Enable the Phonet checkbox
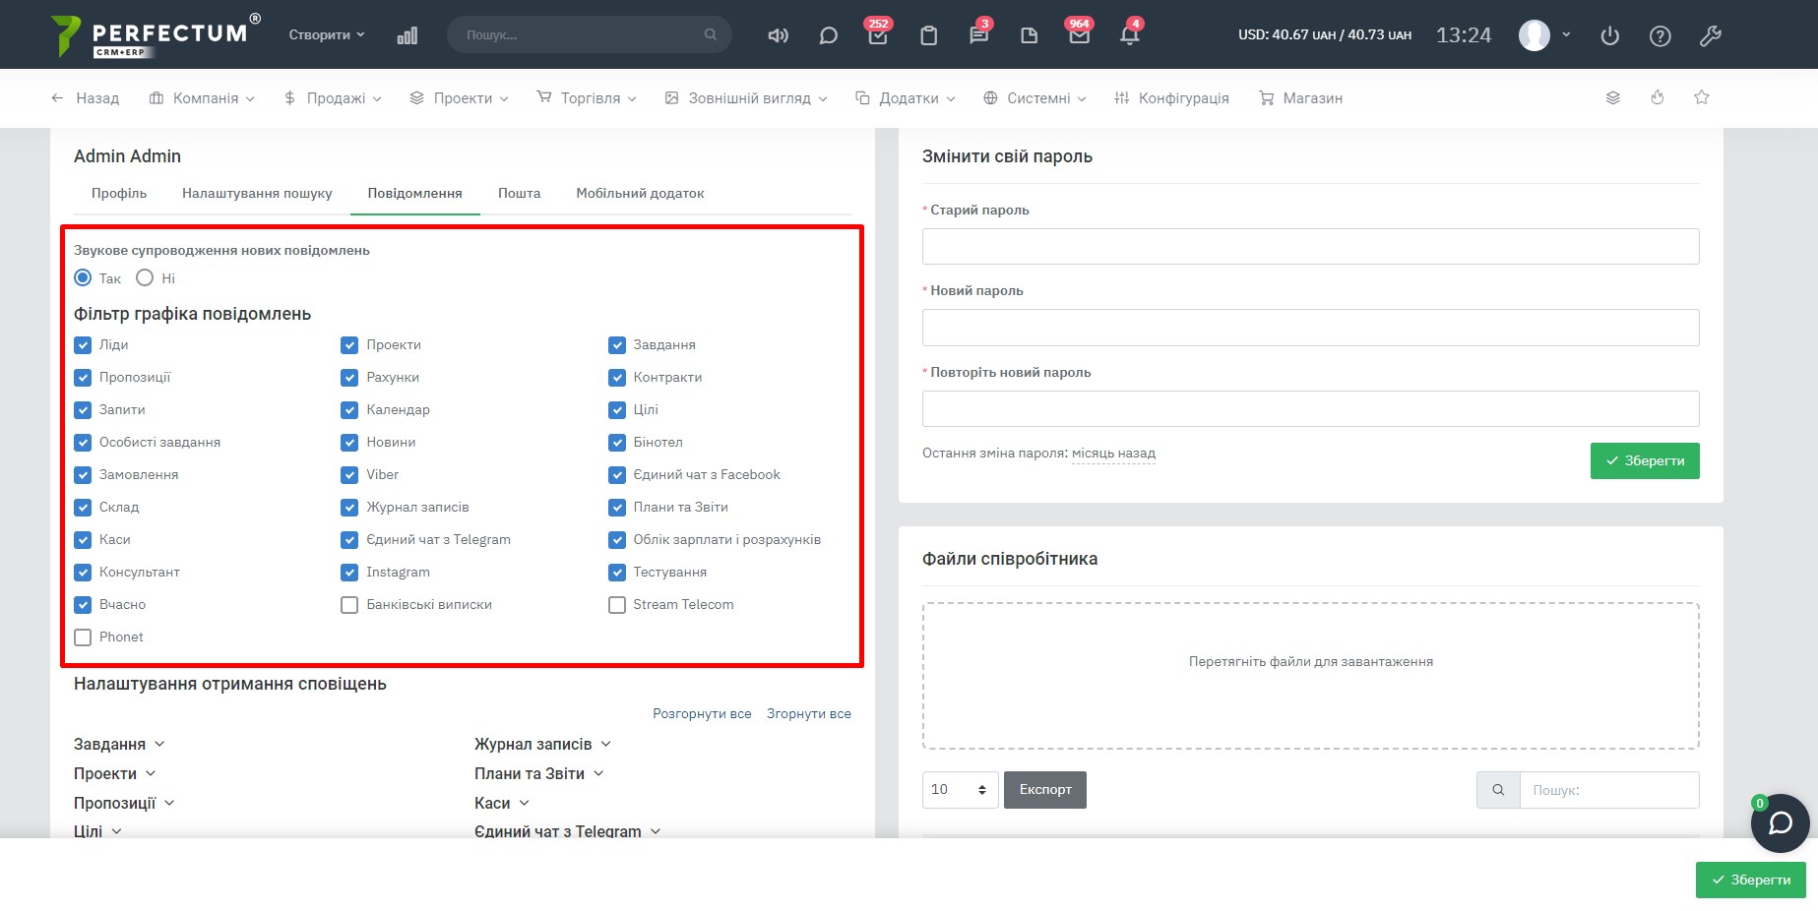Viewport: 1818px width, 911px height. tap(83, 638)
